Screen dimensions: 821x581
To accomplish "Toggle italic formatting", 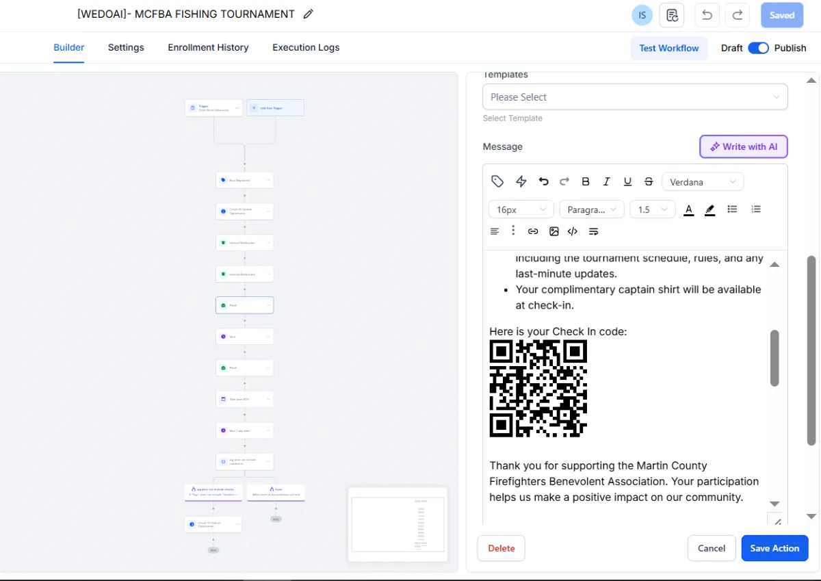I will coord(606,181).
